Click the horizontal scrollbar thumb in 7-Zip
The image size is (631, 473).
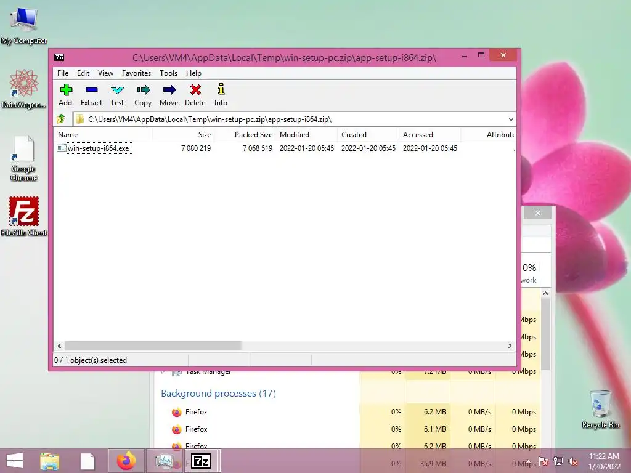click(x=153, y=346)
